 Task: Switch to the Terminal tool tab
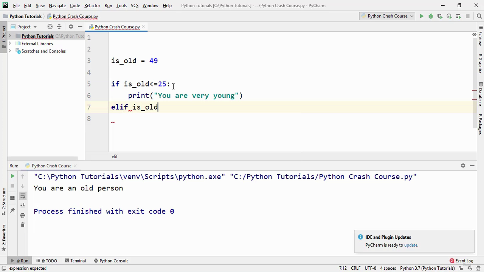pyautogui.click(x=75, y=261)
